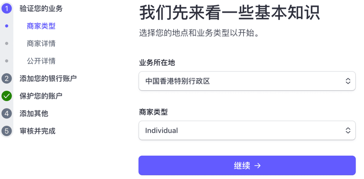Click the bullet dot beside 商家详情
This screenshot has width=364, height=179.
pos(7,43)
